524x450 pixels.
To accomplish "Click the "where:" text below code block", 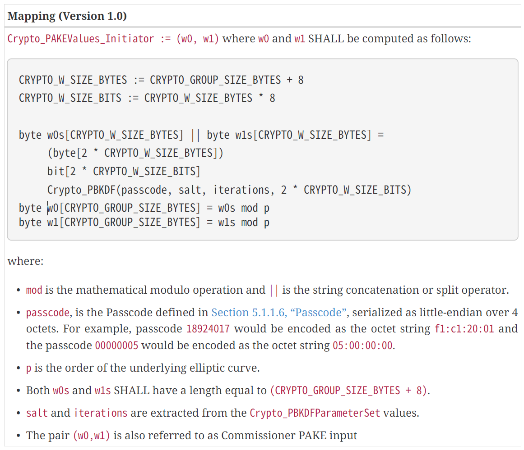I will pos(25,261).
